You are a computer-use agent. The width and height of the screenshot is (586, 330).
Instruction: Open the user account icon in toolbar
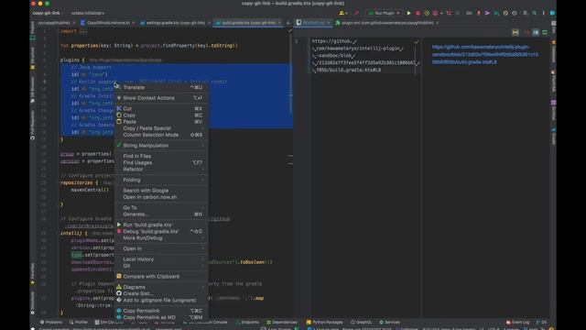pos(342,13)
